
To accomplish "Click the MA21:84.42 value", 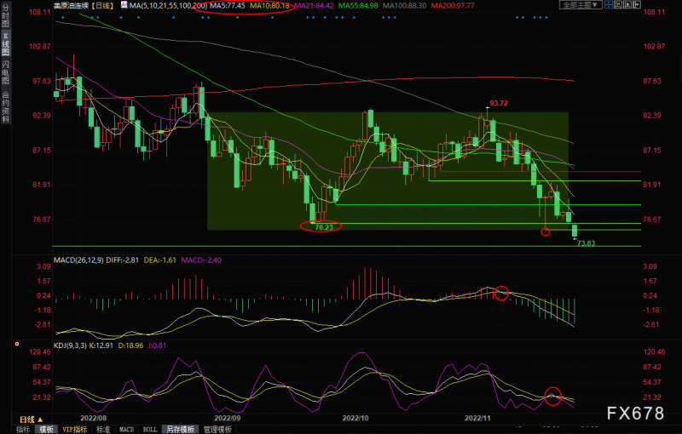I will pyautogui.click(x=314, y=6).
